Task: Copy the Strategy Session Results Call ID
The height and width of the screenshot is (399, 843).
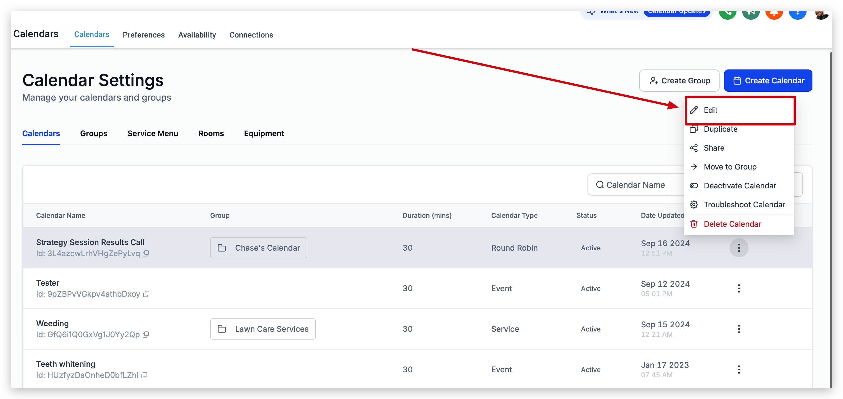Action: point(146,253)
